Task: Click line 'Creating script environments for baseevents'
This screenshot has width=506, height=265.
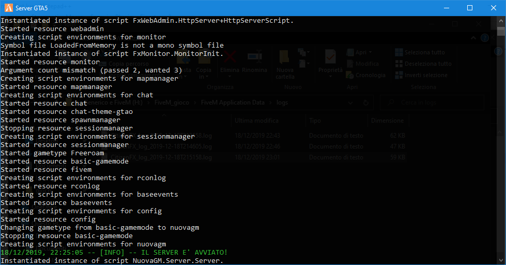Action: pos(89,195)
